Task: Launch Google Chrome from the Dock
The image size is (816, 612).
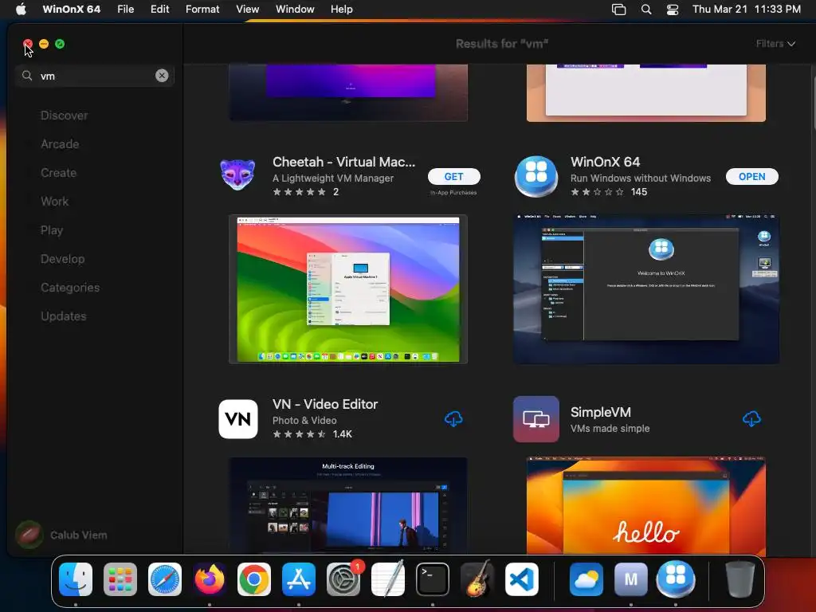Action: coord(254,579)
